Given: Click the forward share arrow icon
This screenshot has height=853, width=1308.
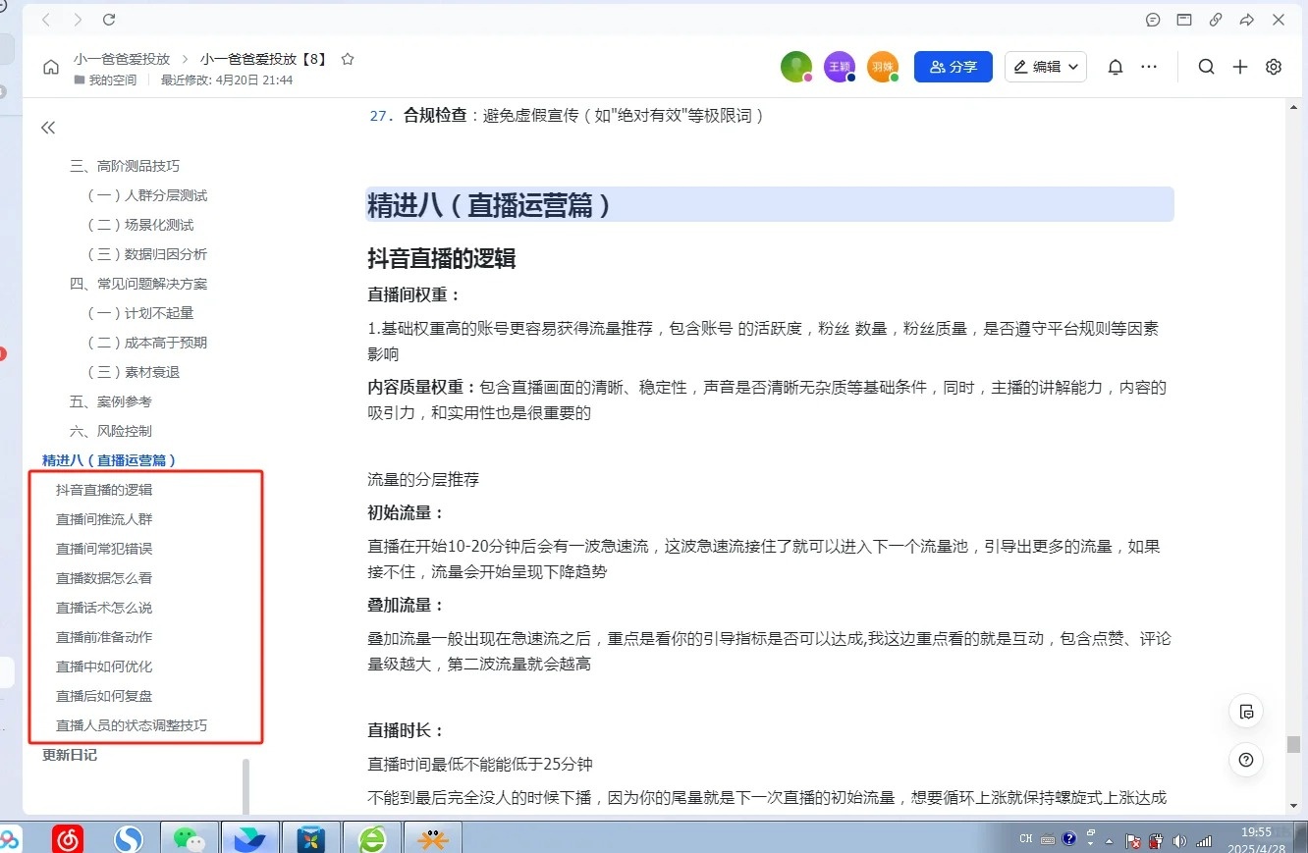Looking at the screenshot, I should click(x=1246, y=20).
